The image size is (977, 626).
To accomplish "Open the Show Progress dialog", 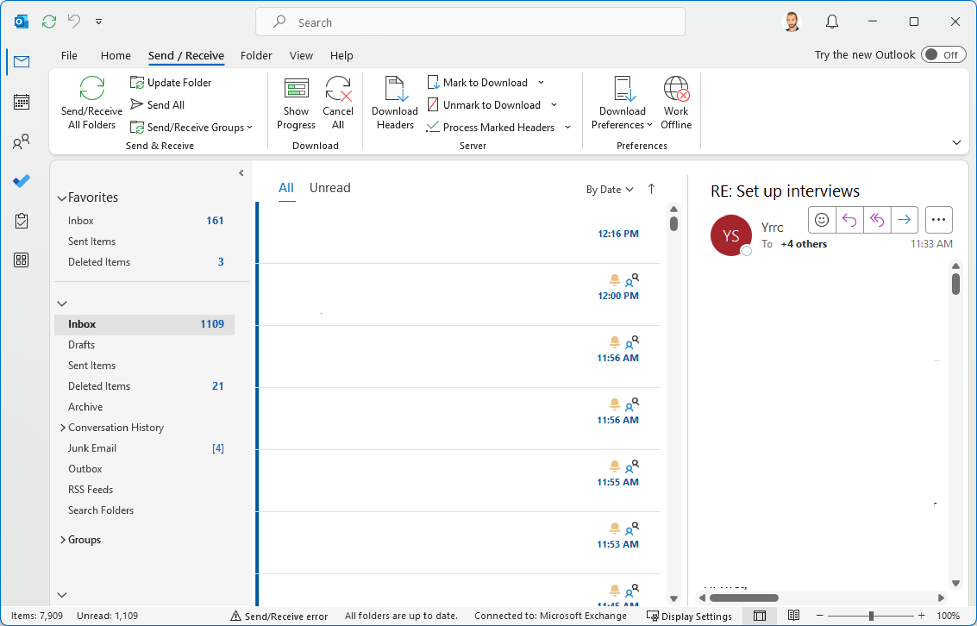I will click(x=296, y=103).
